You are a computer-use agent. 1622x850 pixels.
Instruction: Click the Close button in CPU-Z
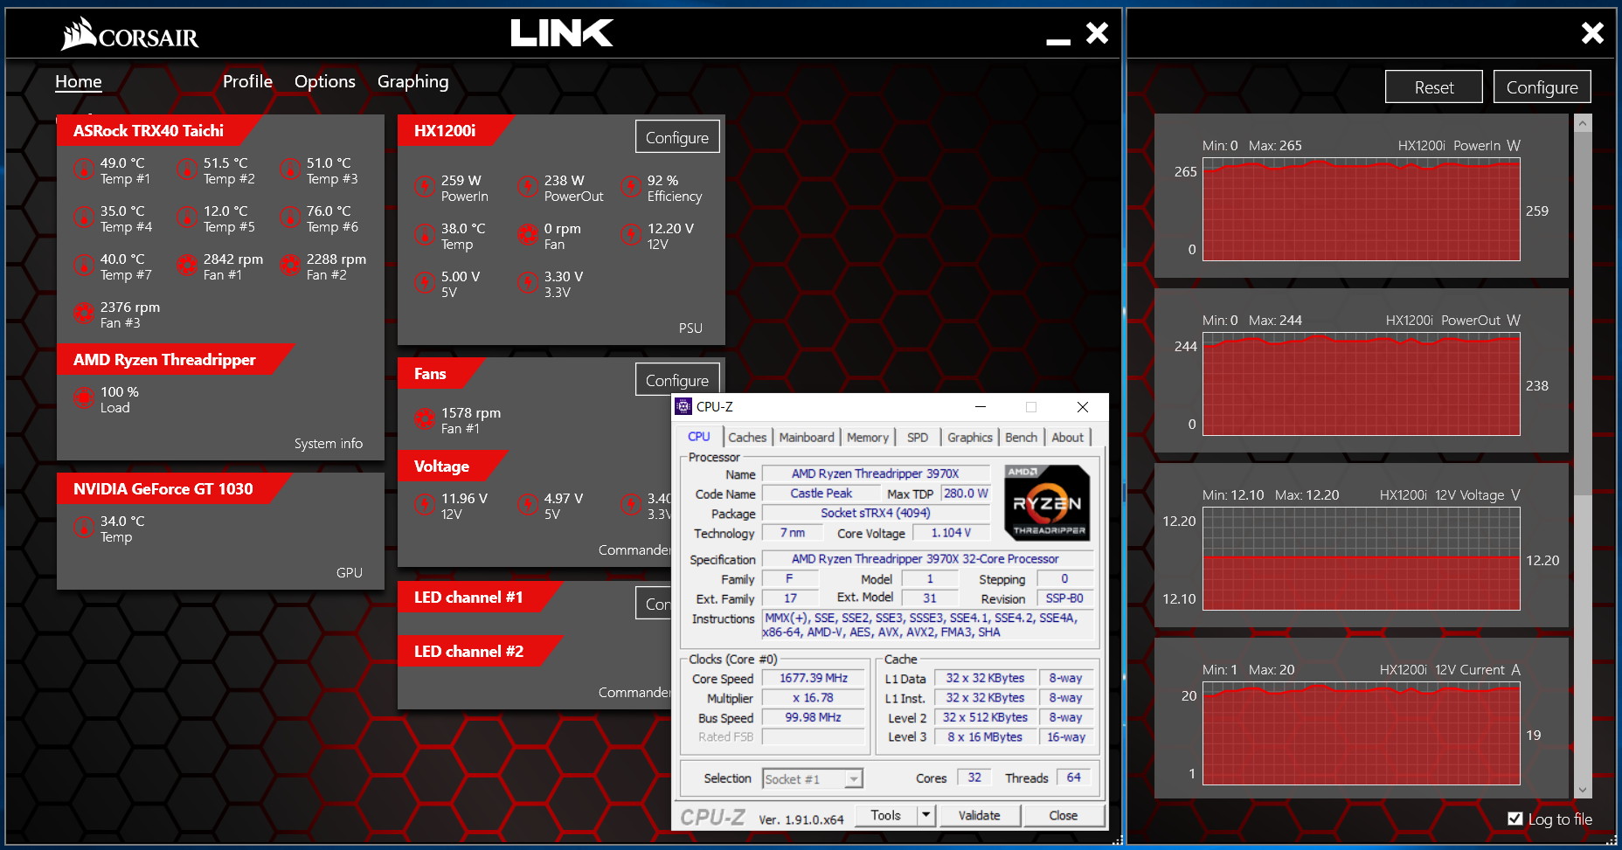point(1063,815)
